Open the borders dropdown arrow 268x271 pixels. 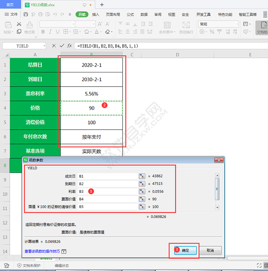click(70, 32)
